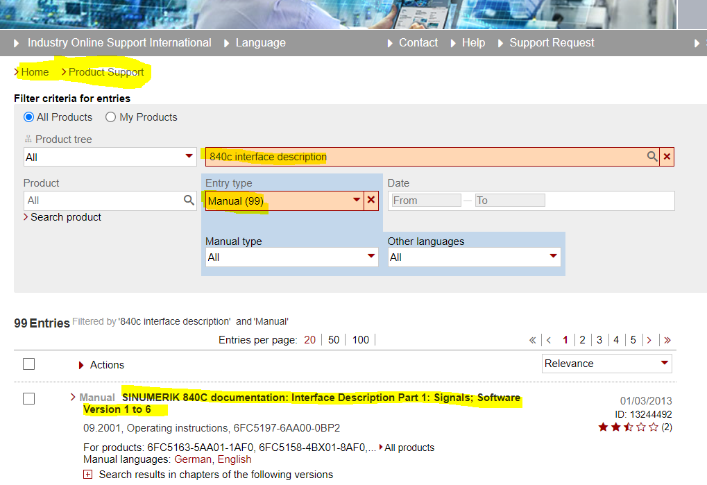The image size is (707, 485).
Task: Go to results page 5
Action: (x=633, y=340)
